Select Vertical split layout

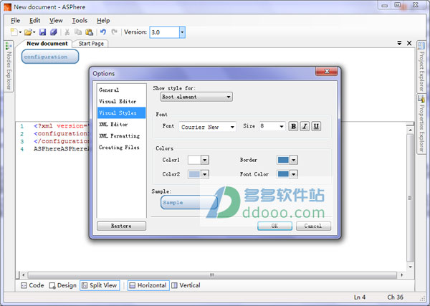[x=186, y=285]
